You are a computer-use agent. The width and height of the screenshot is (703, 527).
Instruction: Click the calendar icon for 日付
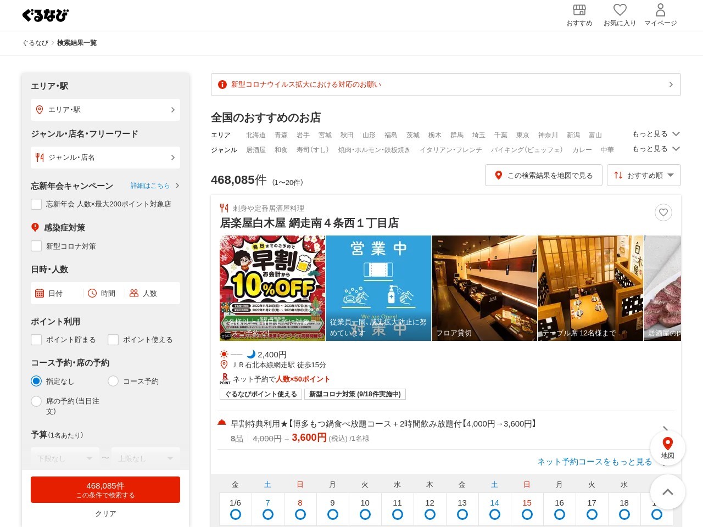pos(40,293)
